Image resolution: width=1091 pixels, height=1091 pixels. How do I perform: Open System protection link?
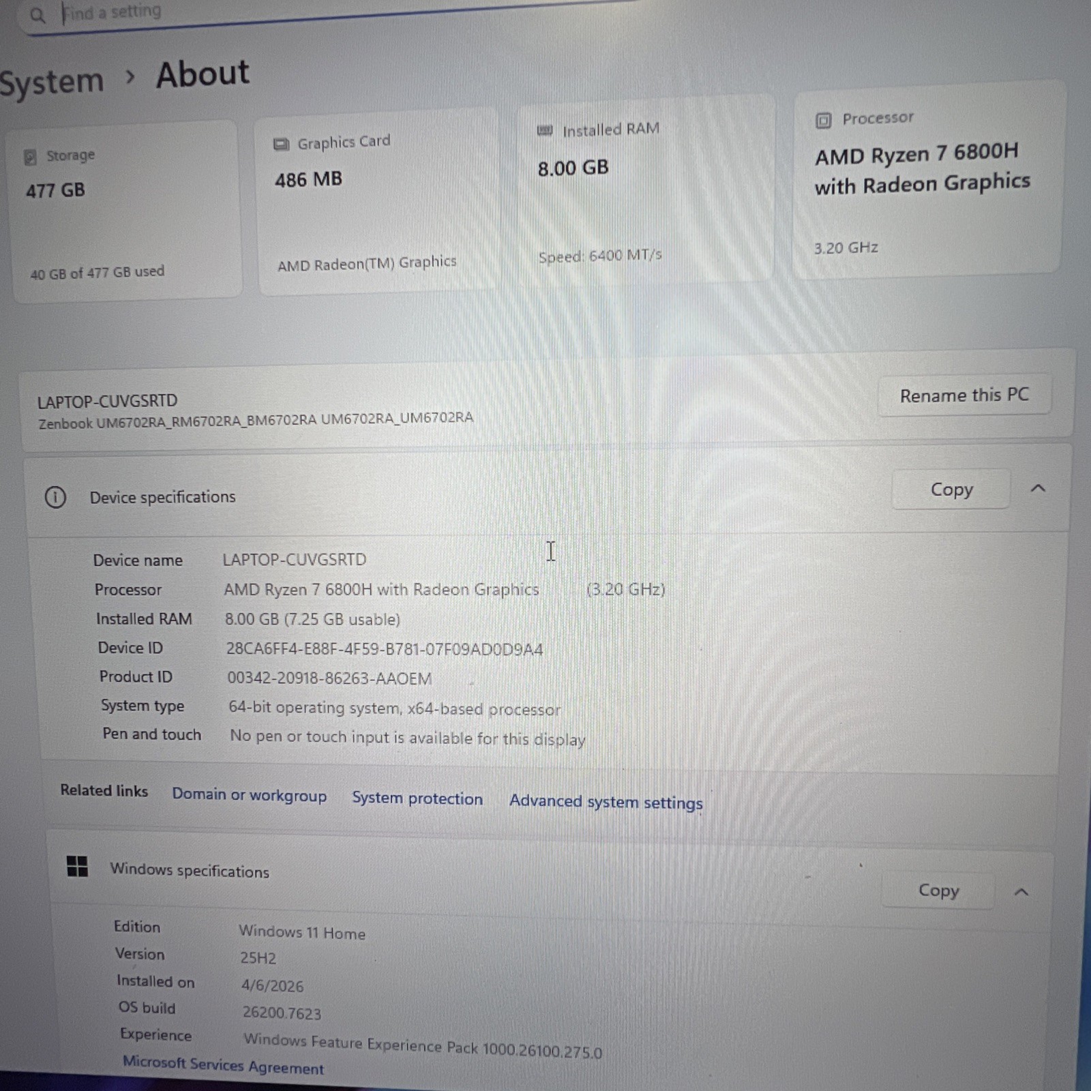point(417,798)
